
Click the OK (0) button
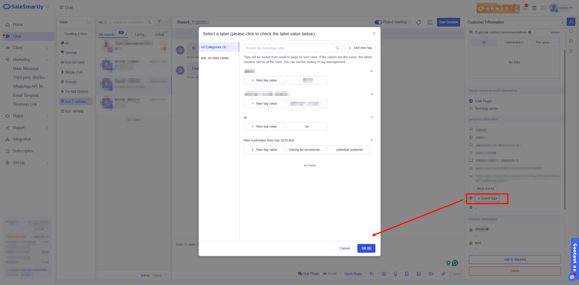366,248
